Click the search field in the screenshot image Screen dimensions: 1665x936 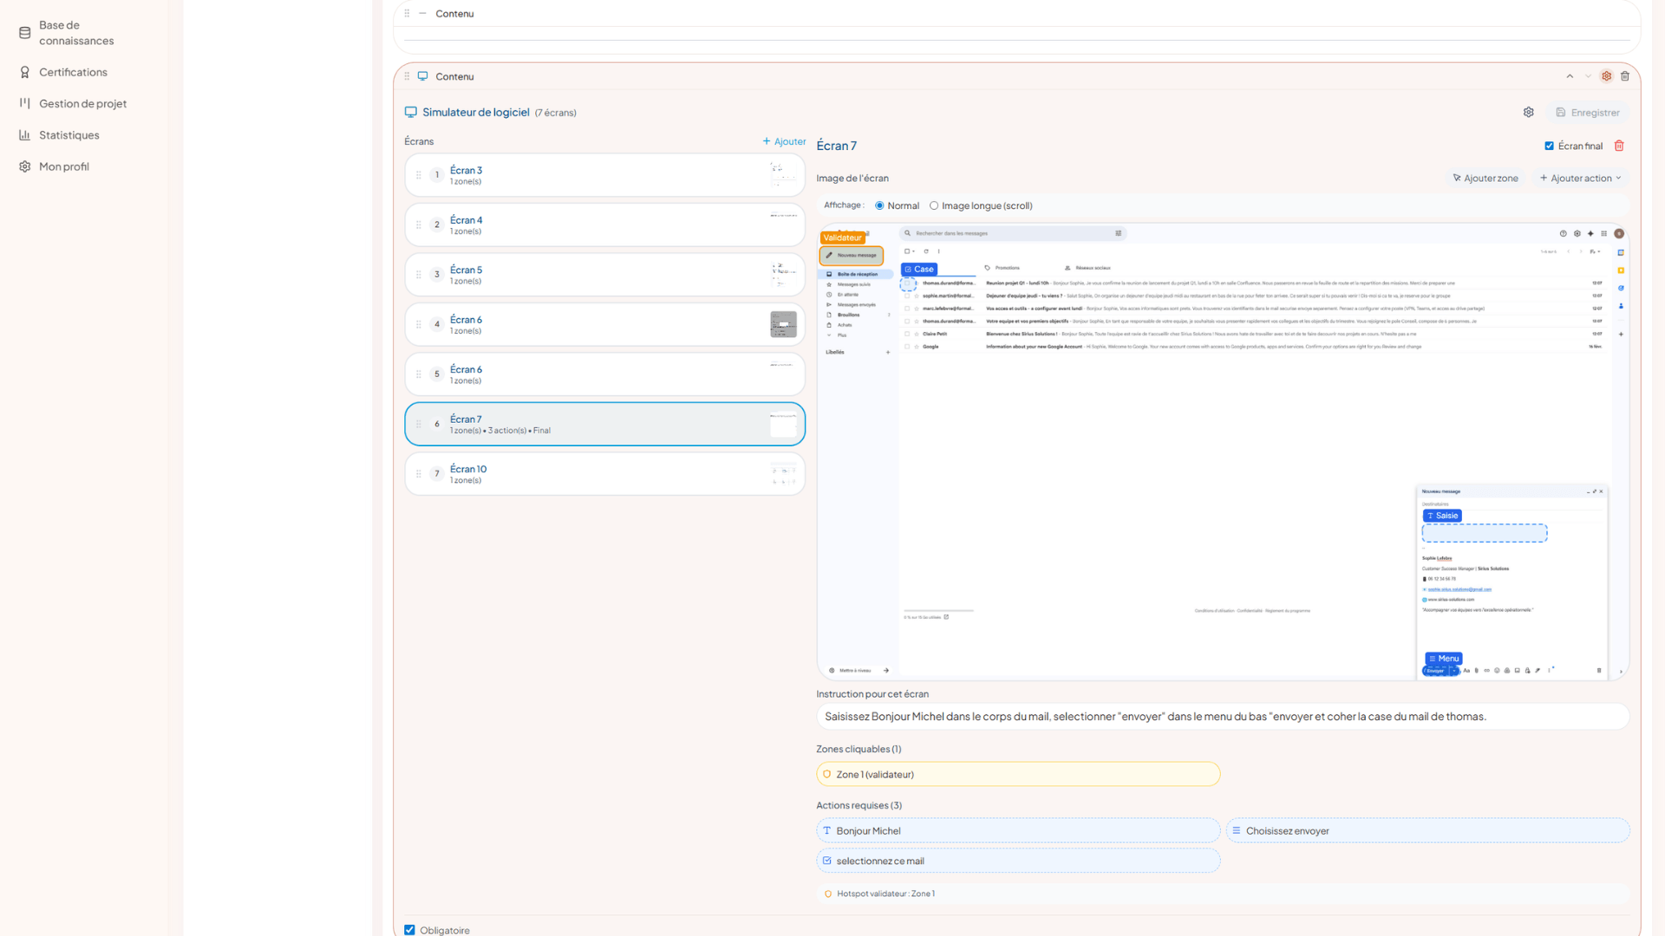(x=1013, y=233)
